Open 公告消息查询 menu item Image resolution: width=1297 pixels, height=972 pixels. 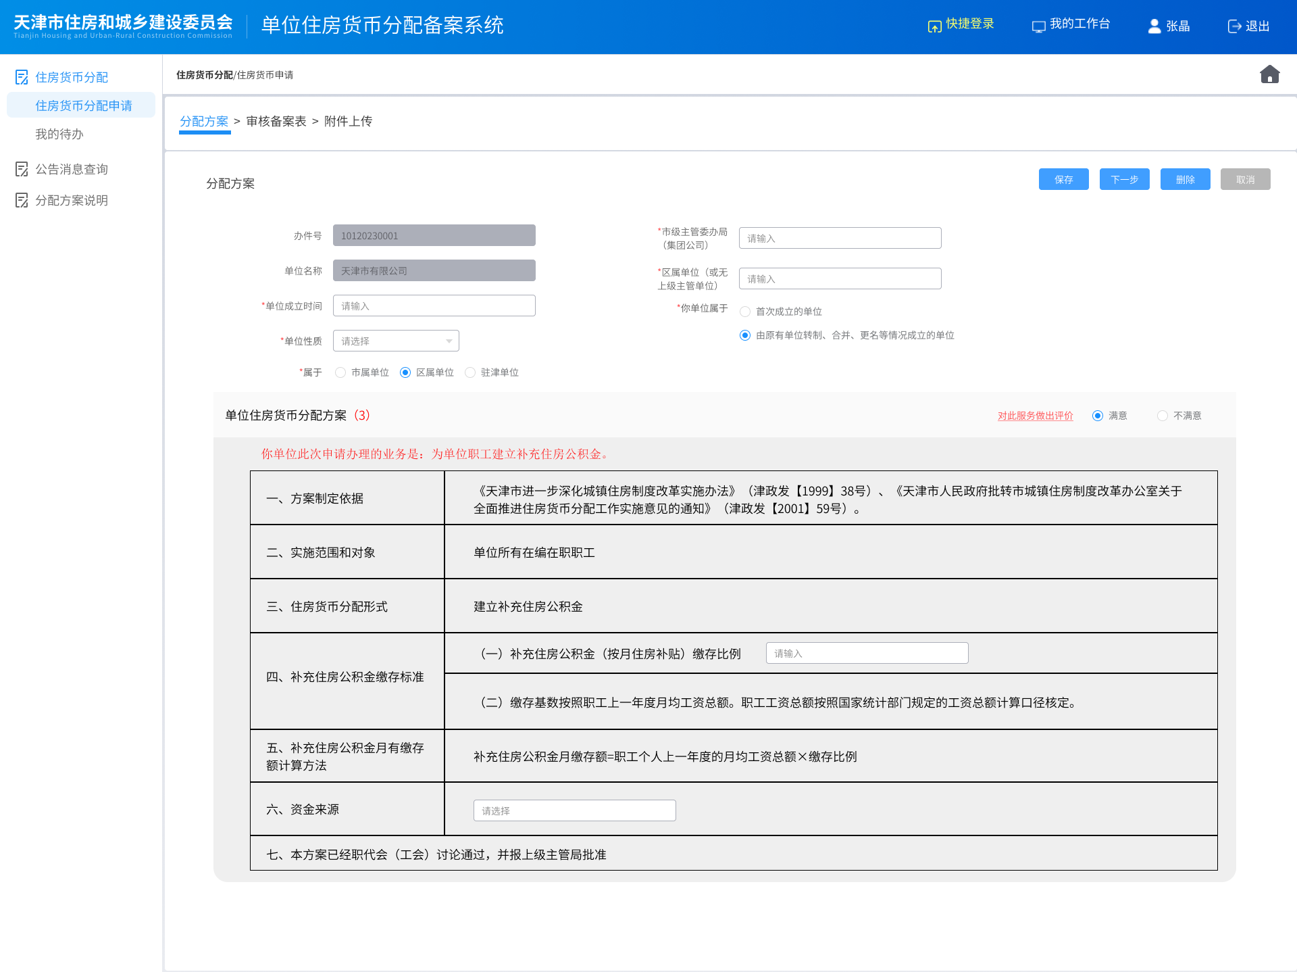pos(72,169)
